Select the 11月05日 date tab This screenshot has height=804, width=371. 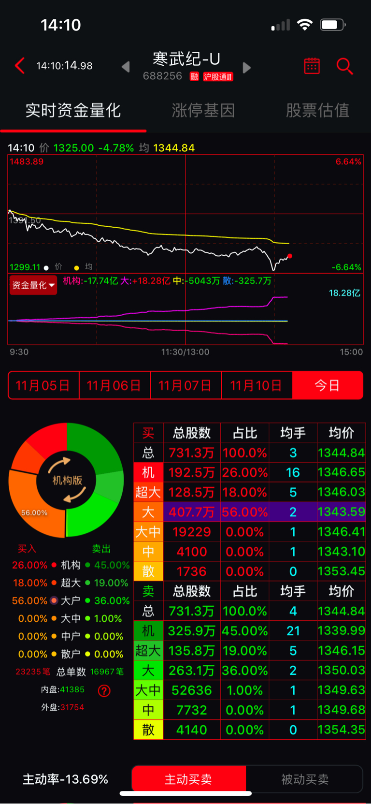coord(43,385)
